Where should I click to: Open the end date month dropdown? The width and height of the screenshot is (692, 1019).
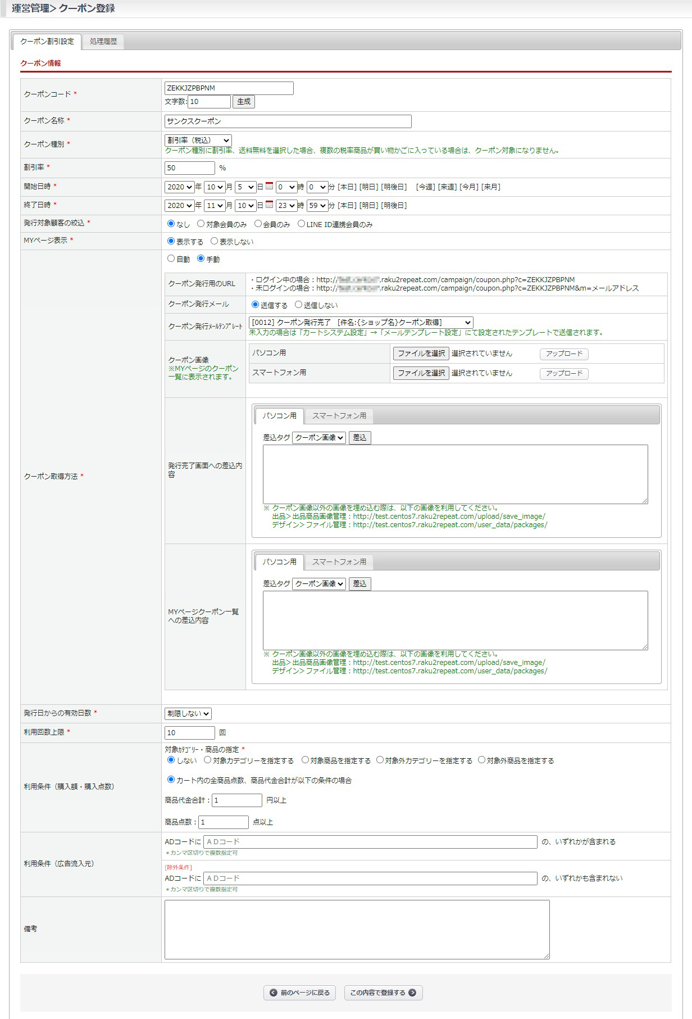point(215,206)
